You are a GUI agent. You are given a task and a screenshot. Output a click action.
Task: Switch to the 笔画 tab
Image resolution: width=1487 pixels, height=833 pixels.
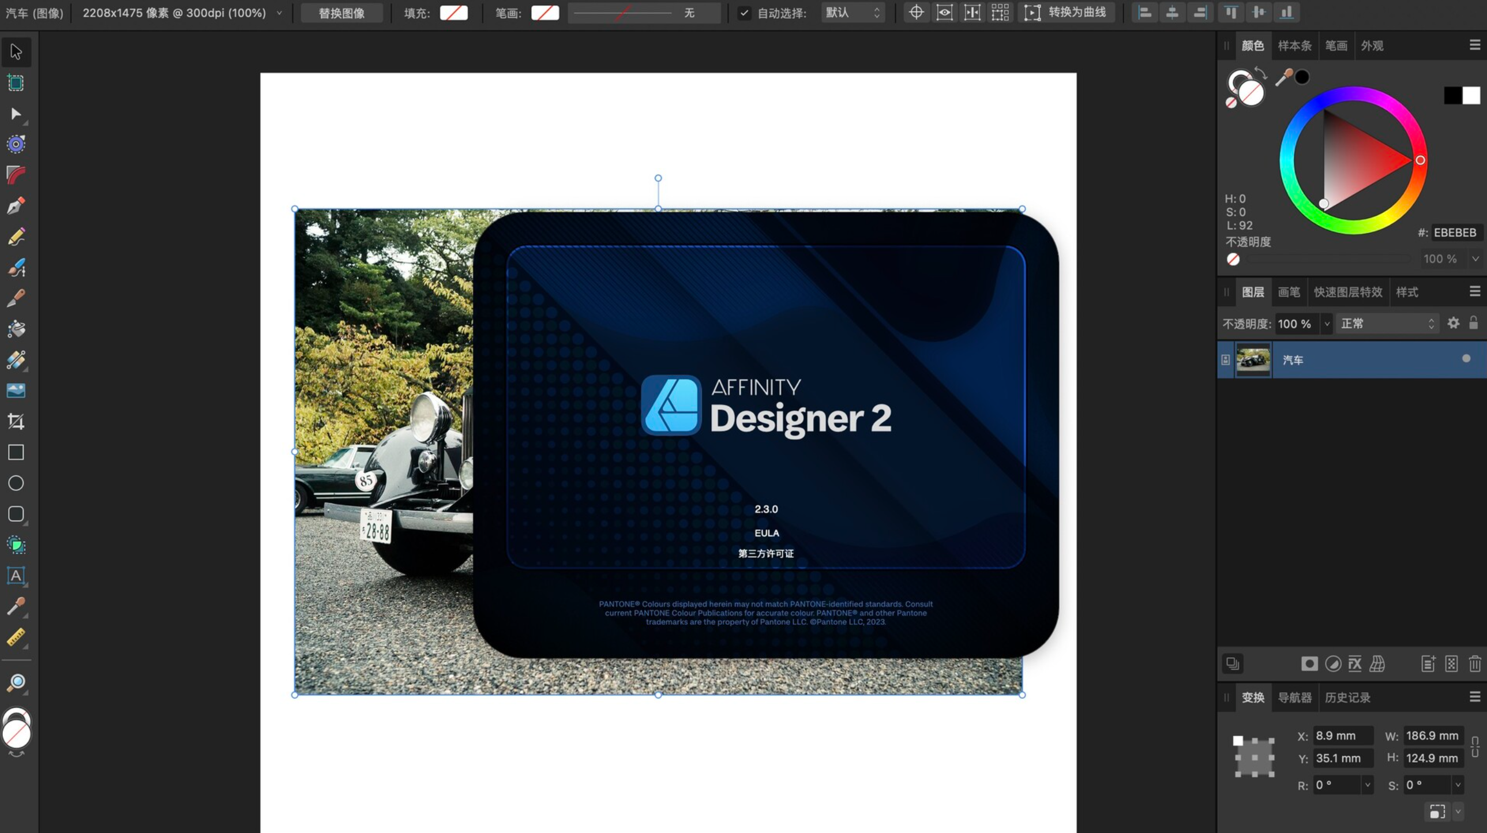[1336, 46]
